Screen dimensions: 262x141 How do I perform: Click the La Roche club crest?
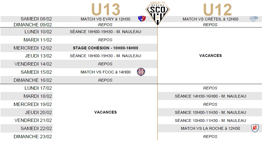[255, 128]
